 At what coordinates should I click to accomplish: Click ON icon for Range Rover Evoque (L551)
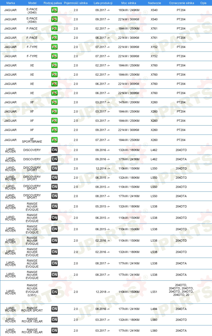tap(54, 292)
